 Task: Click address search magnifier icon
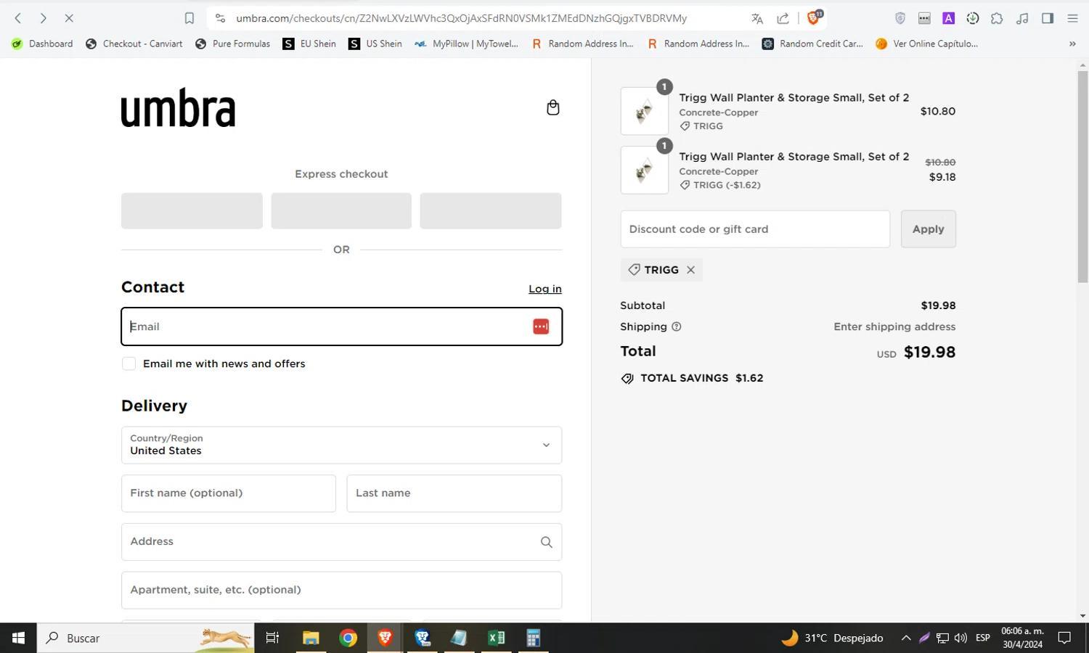pos(547,542)
